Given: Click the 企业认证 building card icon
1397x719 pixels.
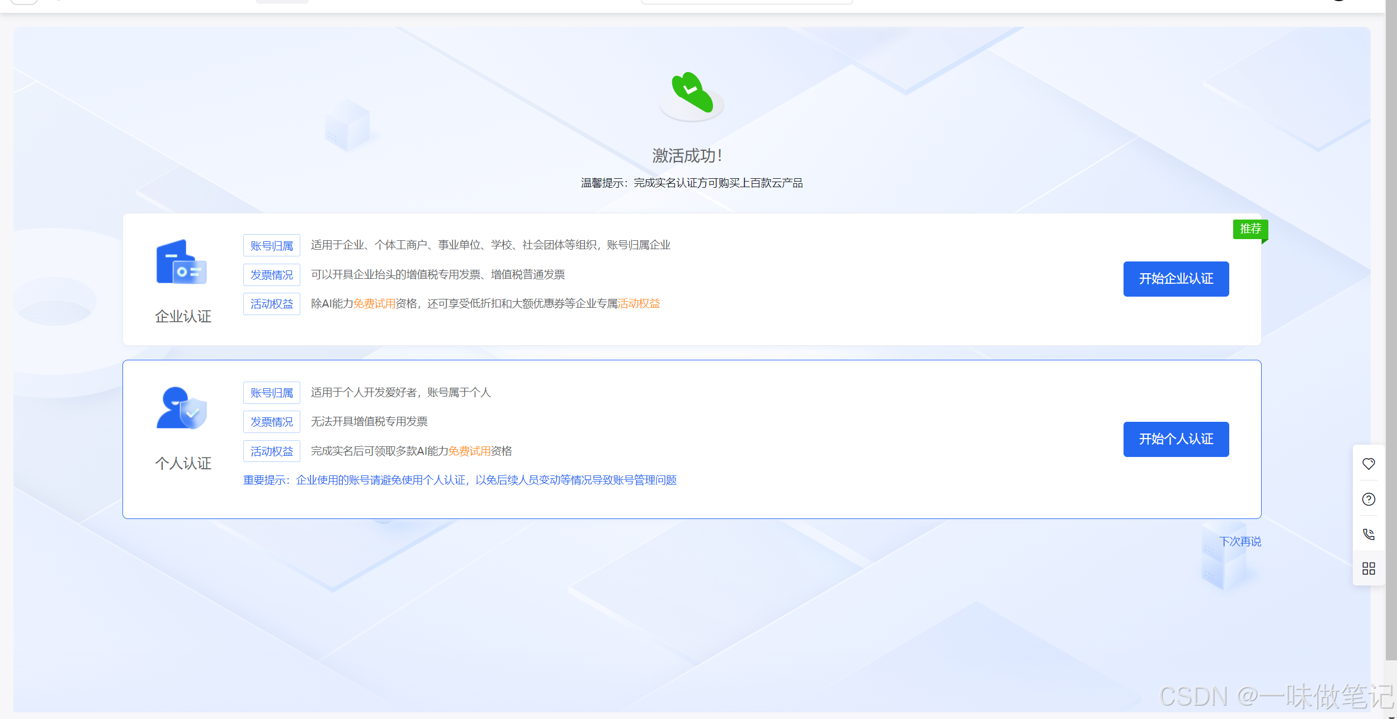Looking at the screenshot, I should click(x=181, y=263).
